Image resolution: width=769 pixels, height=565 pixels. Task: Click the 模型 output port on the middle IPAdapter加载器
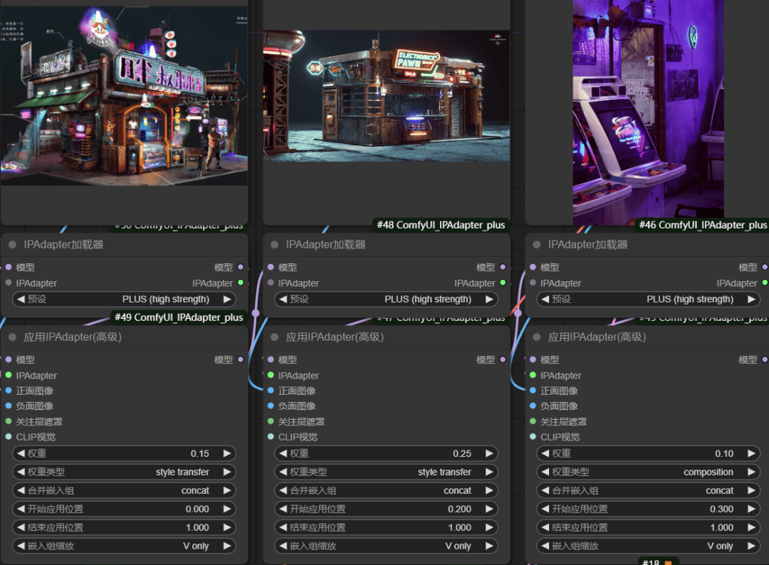[x=503, y=268]
